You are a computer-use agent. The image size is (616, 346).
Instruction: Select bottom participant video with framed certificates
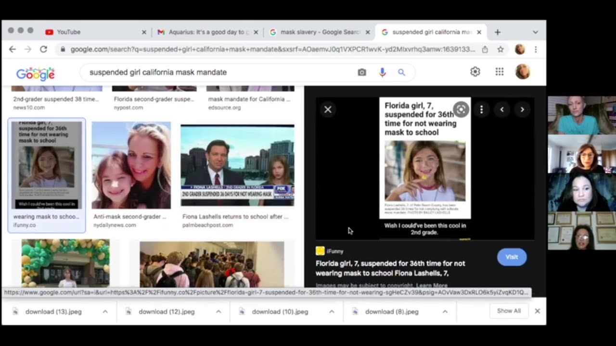[581, 231]
